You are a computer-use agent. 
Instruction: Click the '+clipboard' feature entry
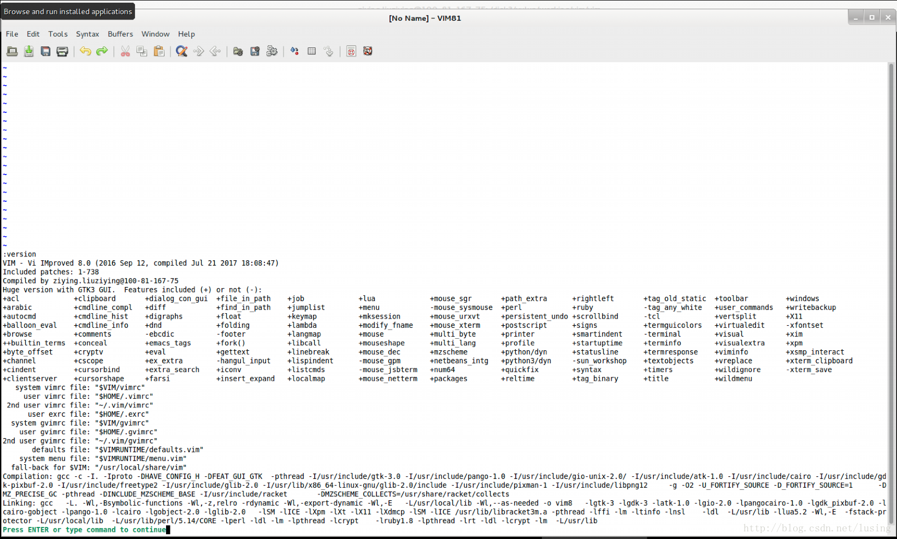[x=95, y=298]
